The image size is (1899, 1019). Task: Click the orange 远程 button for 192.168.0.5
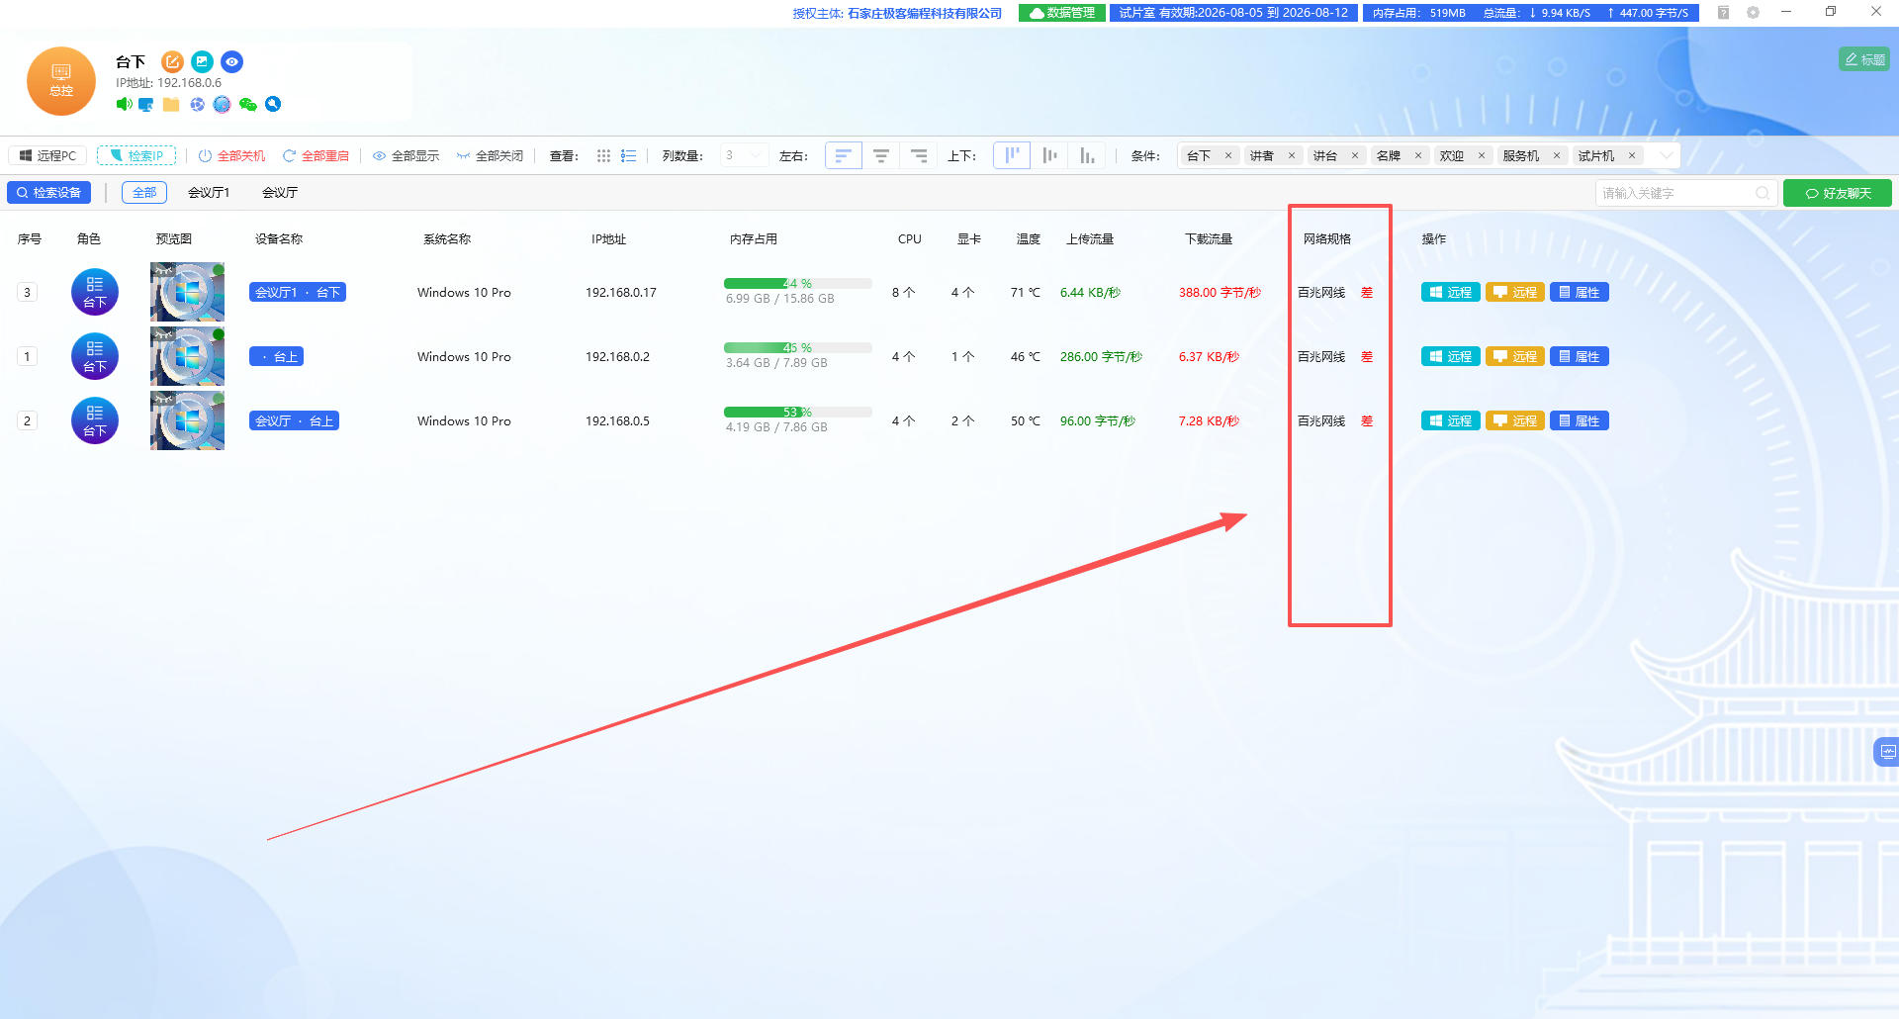coord(1515,421)
